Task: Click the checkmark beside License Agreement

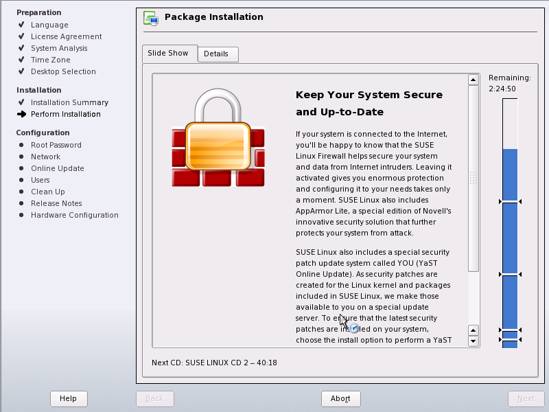Action: point(21,36)
